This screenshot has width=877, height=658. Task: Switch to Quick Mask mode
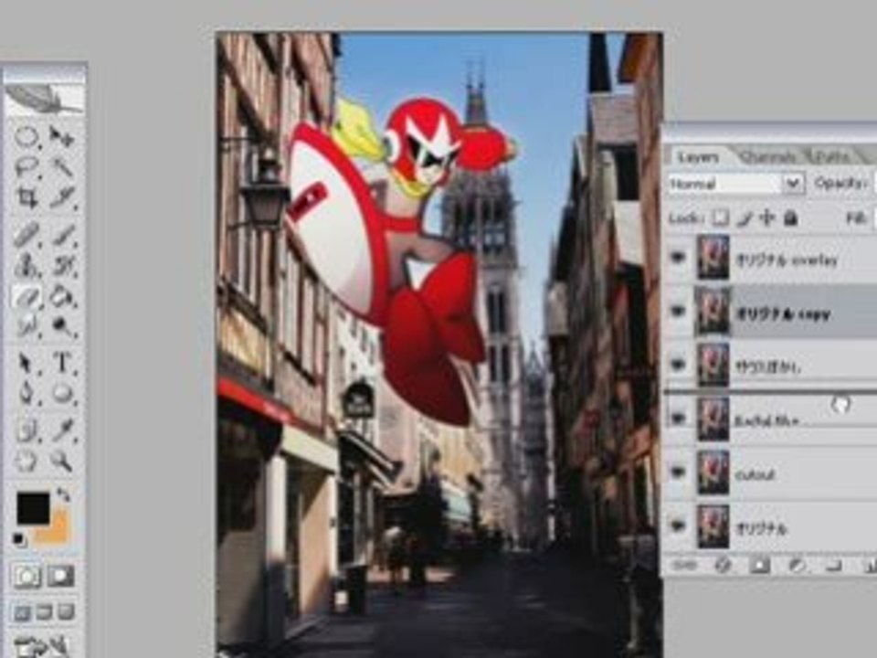[x=60, y=577]
